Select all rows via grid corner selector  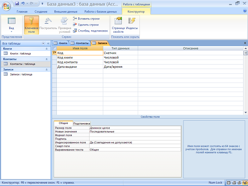(54, 48)
